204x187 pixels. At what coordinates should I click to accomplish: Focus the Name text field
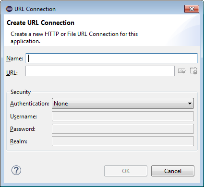(x=111, y=58)
